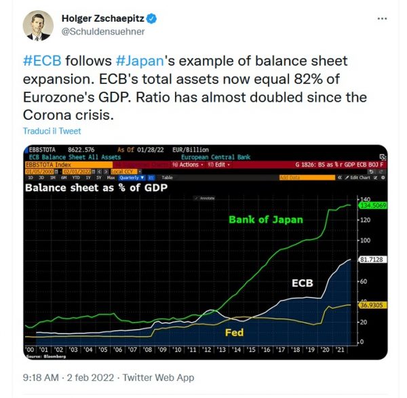
Task: Select the Max time range option
Action: 111,178
